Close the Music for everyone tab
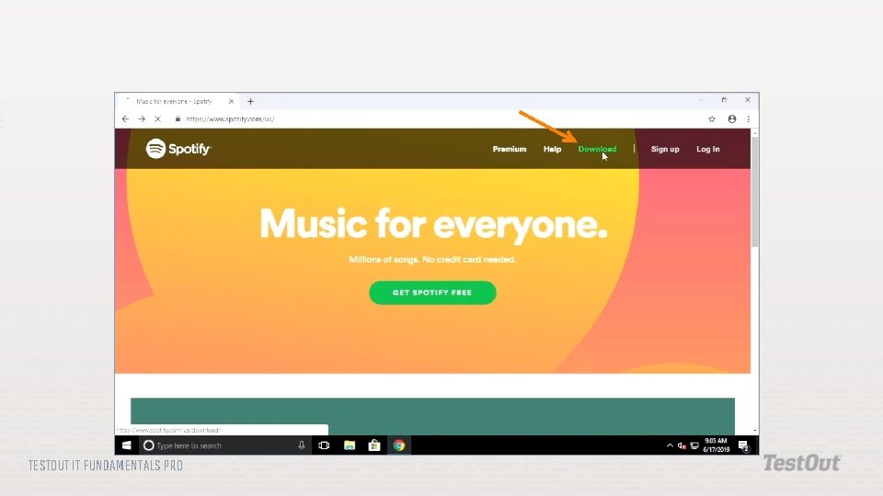The width and height of the screenshot is (883, 496). click(231, 102)
